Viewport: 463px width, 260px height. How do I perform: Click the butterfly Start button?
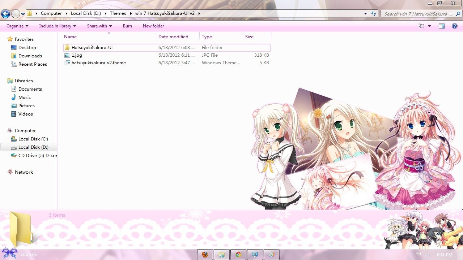coord(9,253)
